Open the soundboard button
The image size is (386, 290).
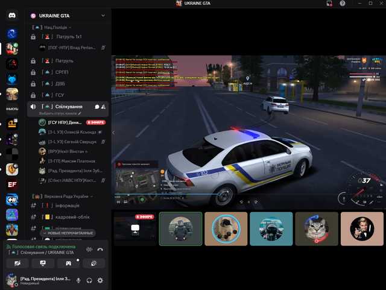tap(94, 263)
